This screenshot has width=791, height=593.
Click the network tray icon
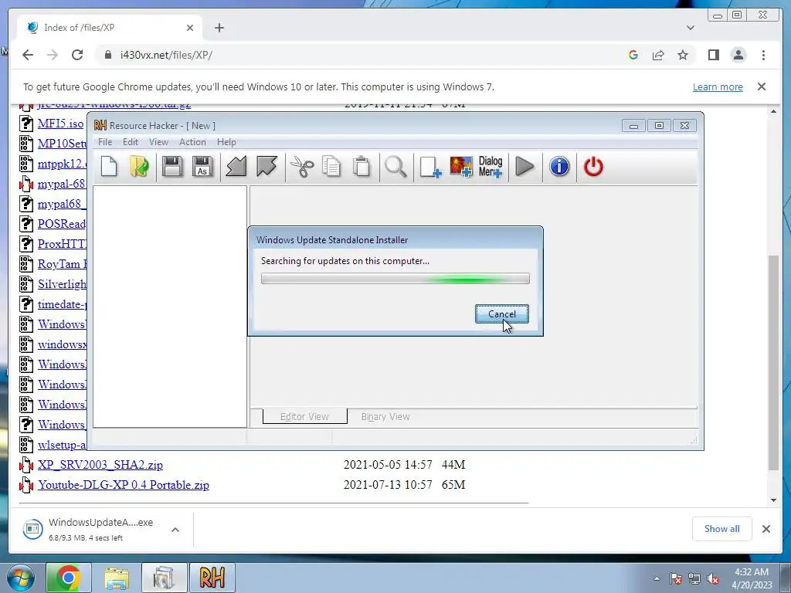point(694,578)
